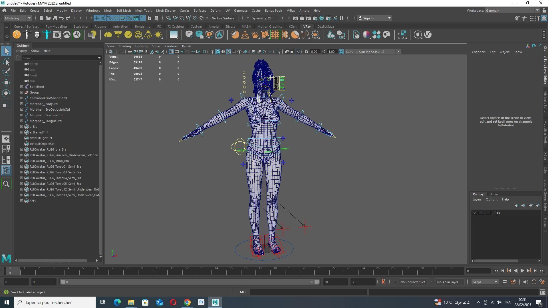This screenshot has height=308, width=548.
Task: Toggle the viewport grid display
Action: (x=171, y=52)
